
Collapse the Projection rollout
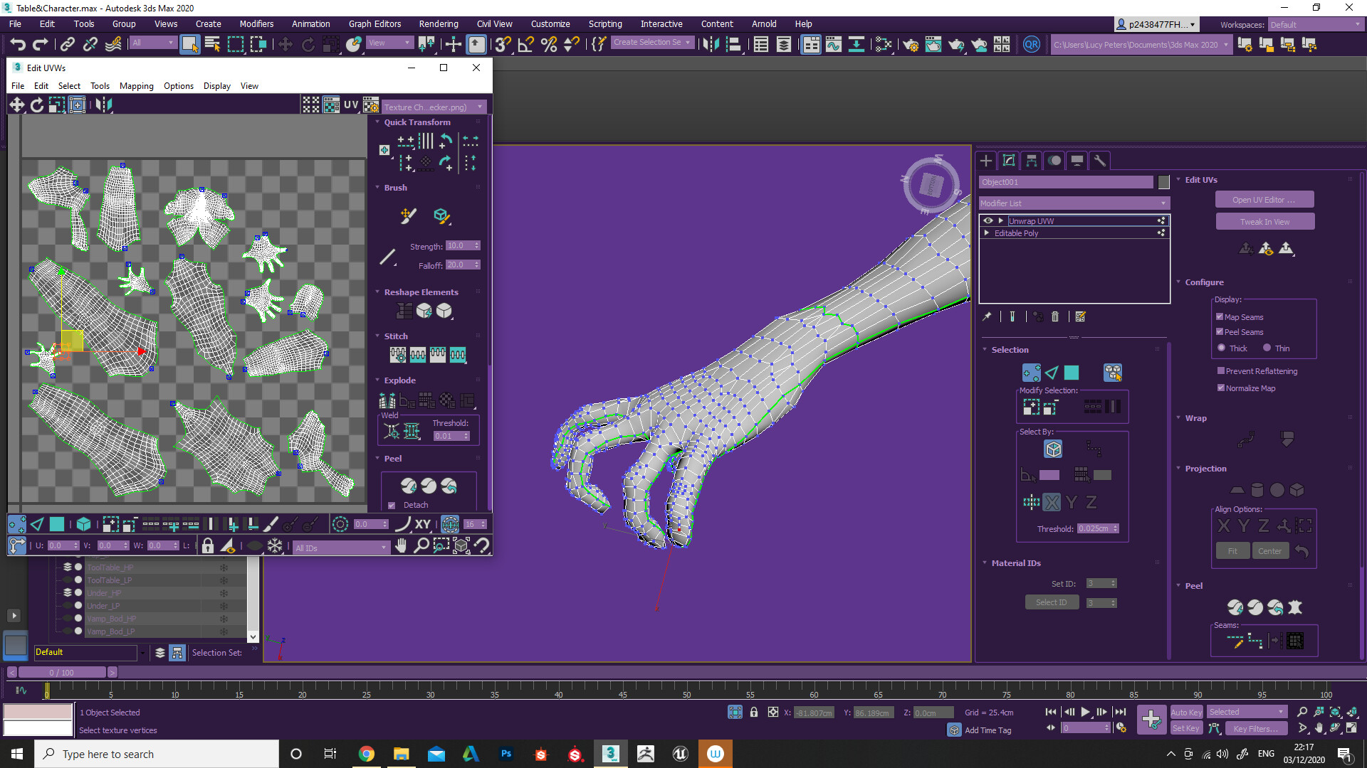(1205, 469)
